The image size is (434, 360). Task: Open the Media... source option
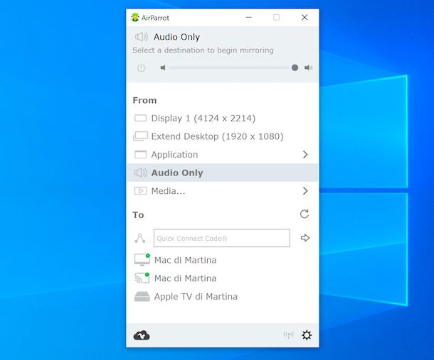[x=223, y=191]
